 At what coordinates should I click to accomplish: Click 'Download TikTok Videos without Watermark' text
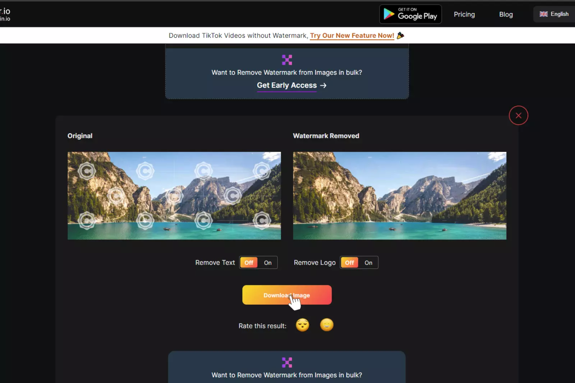pyautogui.click(x=238, y=36)
